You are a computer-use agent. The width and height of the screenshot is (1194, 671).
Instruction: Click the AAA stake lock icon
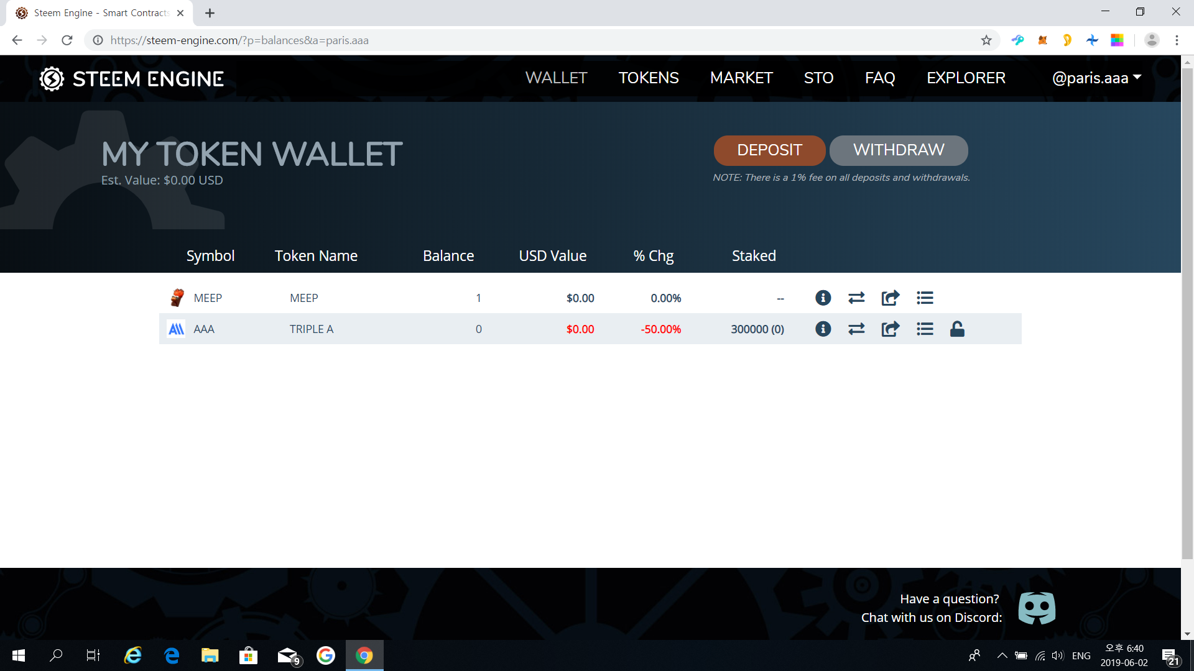coord(957,329)
